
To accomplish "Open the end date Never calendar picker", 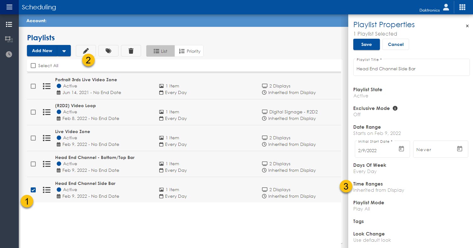I will click(x=460, y=149).
